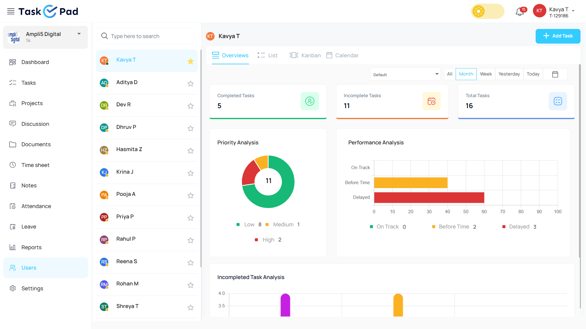Open the hamburger menu icon
The image size is (586, 329).
[11, 12]
